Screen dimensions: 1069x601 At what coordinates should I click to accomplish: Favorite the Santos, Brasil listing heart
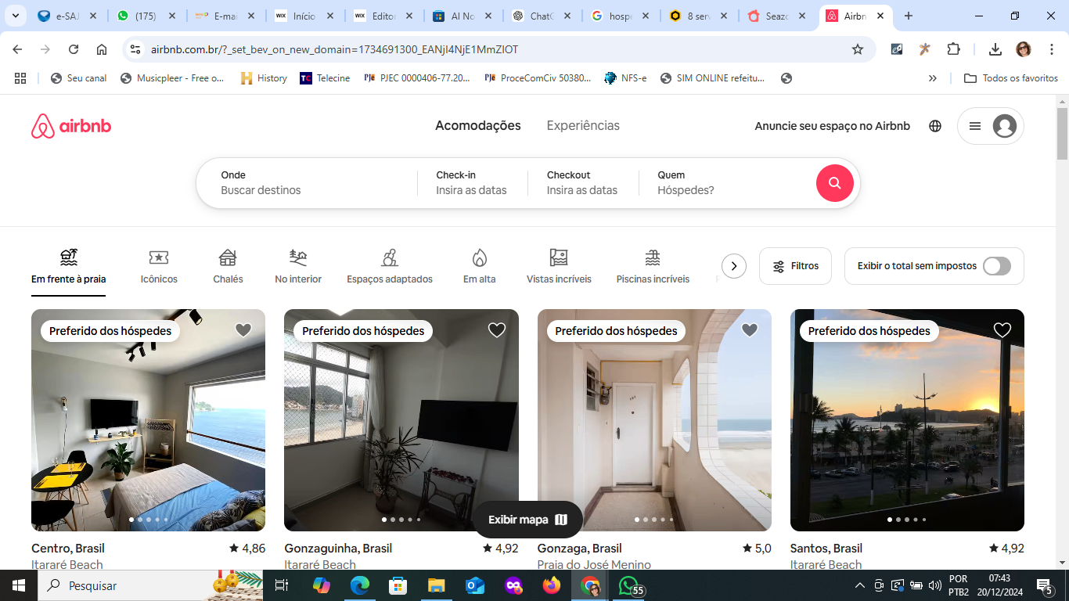(1002, 330)
